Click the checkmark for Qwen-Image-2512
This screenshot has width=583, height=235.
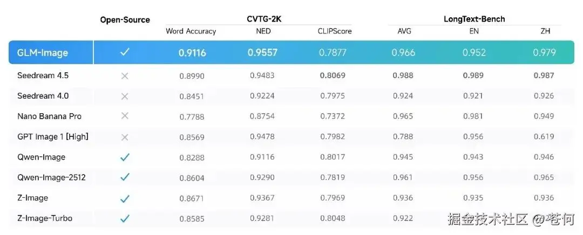125,177
